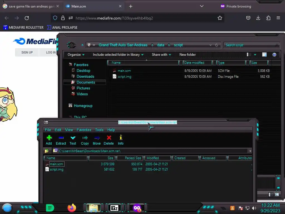Screen dimensions: 285x214
Task: Open a new Firefox tab
Action: 131,6
